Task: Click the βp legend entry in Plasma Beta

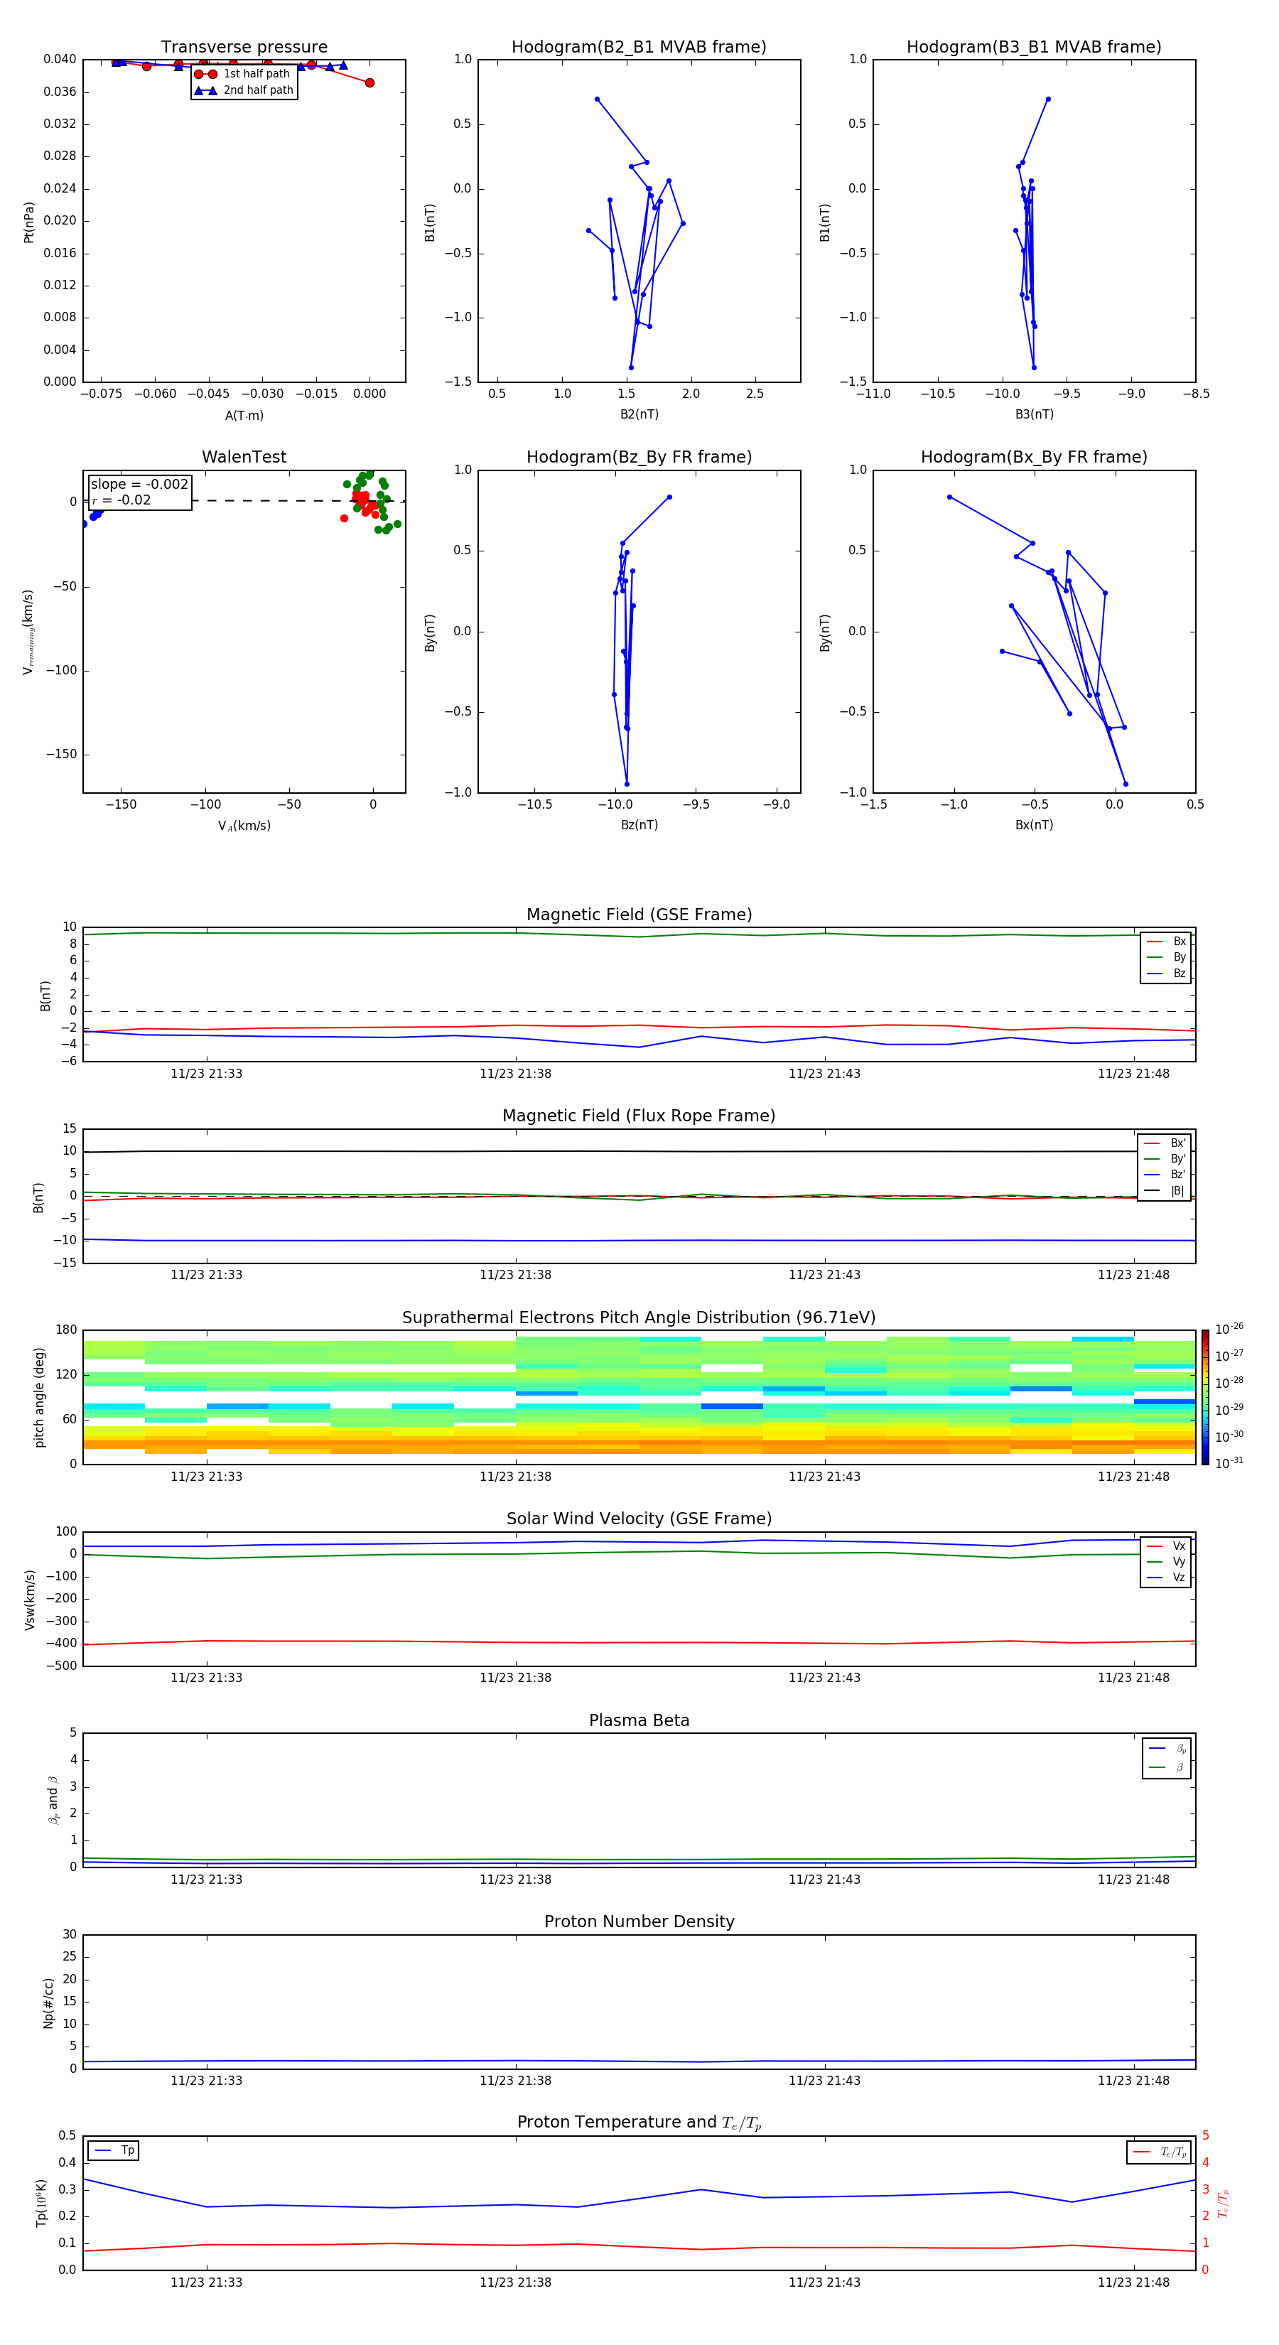Action: point(1167,1749)
